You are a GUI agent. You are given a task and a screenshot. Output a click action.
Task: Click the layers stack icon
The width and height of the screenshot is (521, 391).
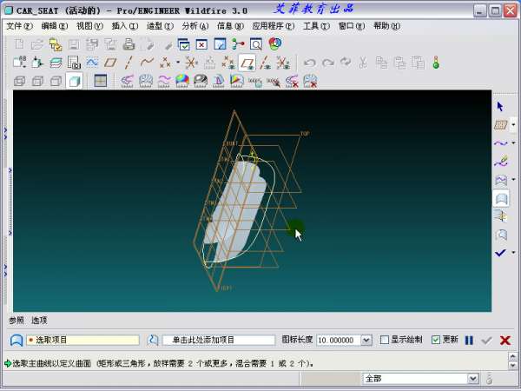(56, 63)
